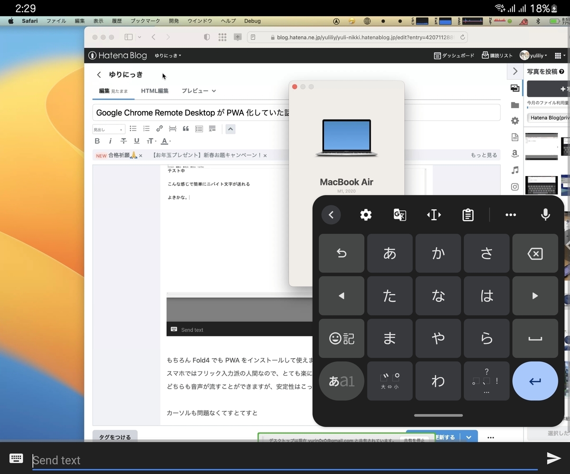570x474 pixels.
Task: Focus the Send text input field
Action: 285,460
